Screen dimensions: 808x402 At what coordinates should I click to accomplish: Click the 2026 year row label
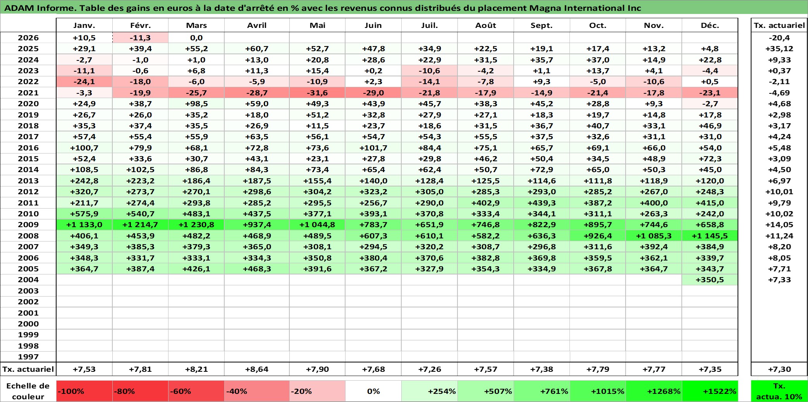click(28, 38)
